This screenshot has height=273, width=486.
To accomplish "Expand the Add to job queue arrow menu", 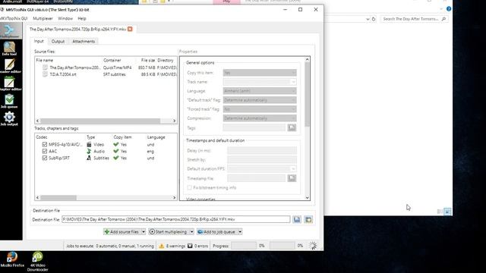I will point(240,231).
